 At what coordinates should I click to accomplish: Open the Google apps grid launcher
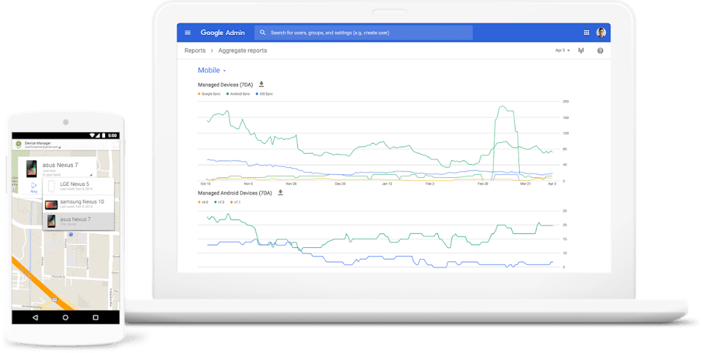click(x=586, y=33)
